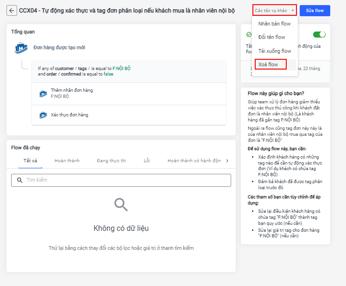Click the large empty-state search icon
The width and height of the screenshot is (346, 286).
(121, 205)
